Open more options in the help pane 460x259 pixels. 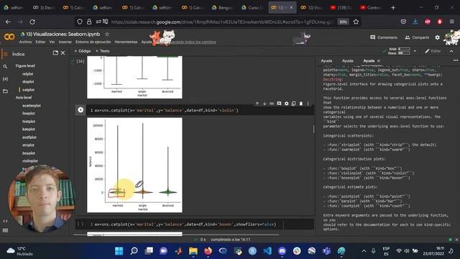point(455,60)
